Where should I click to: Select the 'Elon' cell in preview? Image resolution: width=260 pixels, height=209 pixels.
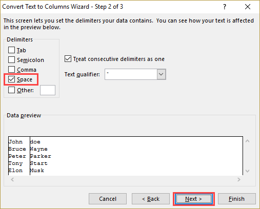(x=15, y=171)
